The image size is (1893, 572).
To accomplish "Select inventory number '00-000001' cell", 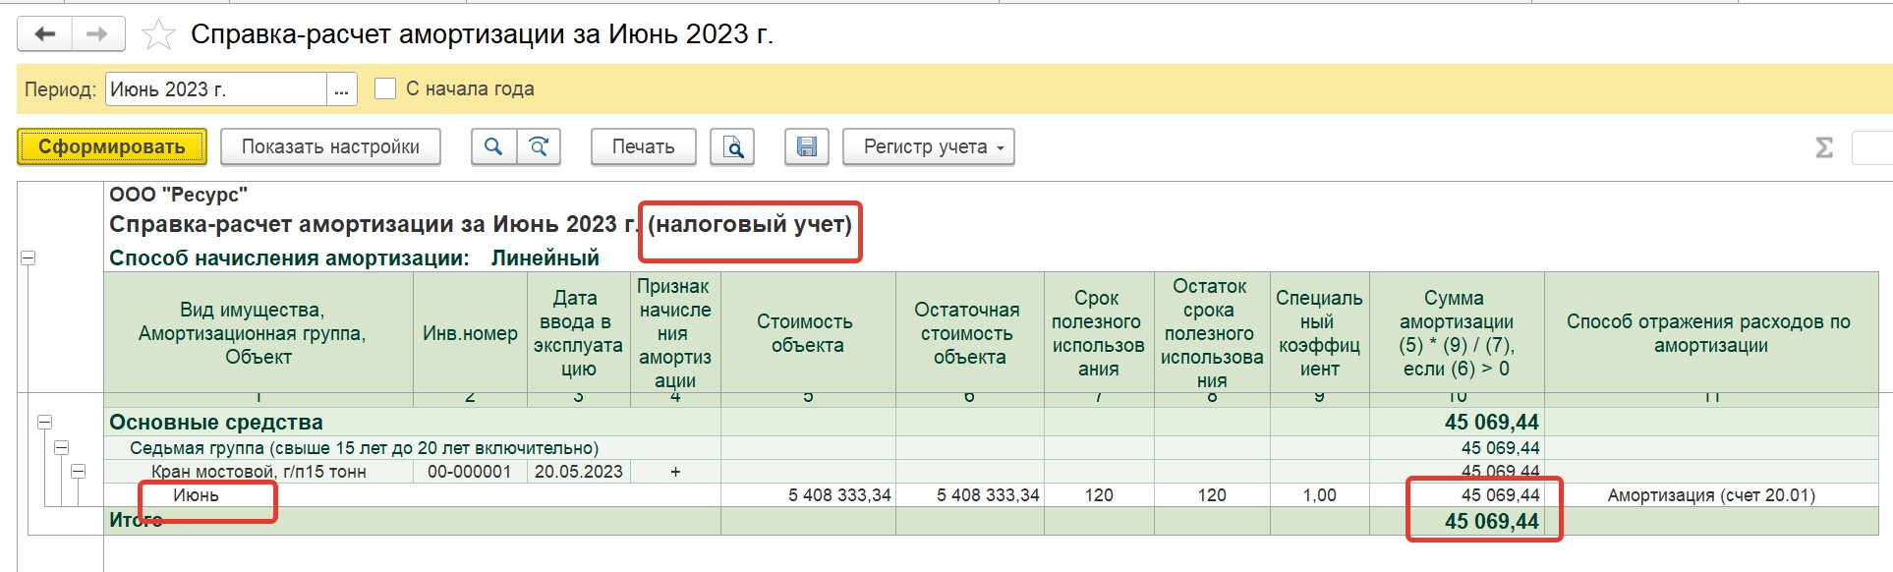I will [x=470, y=472].
